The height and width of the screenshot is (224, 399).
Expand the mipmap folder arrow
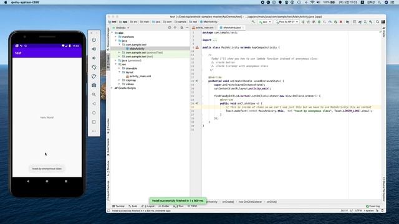(119, 80)
